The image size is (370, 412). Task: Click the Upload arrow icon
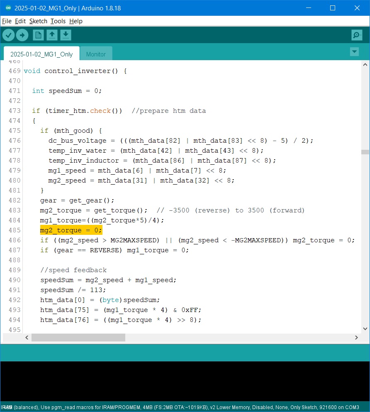pos(22,35)
